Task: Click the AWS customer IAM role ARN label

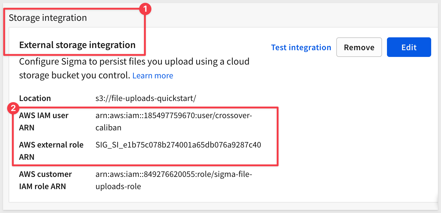Action: 45,180
